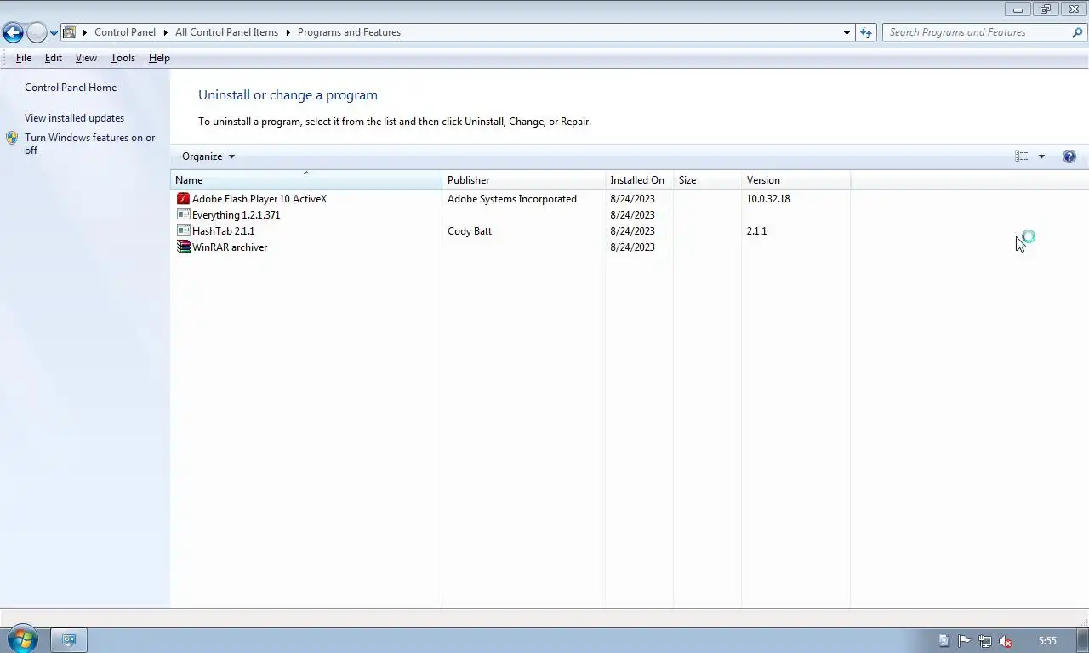
Task: Click the change view icon button
Action: pos(1022,156)
